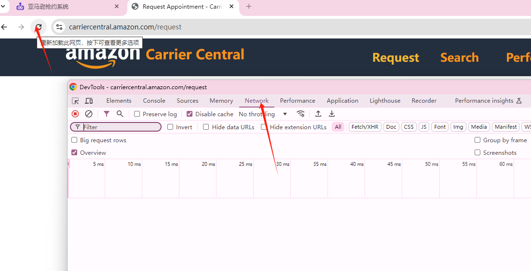Check Hide data URLs
The width and height of the screenshot is (531, 271).
point(206,127)
